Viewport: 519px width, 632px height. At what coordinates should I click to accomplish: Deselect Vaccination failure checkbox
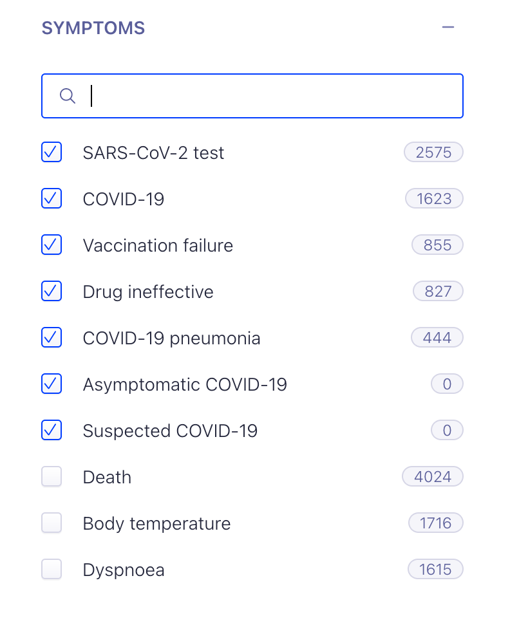(x=52, y=245)
